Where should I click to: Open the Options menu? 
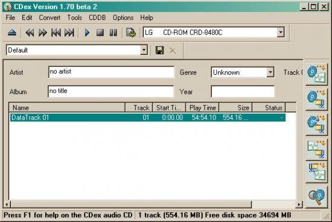pyautogui.click(x=123, y=17)
